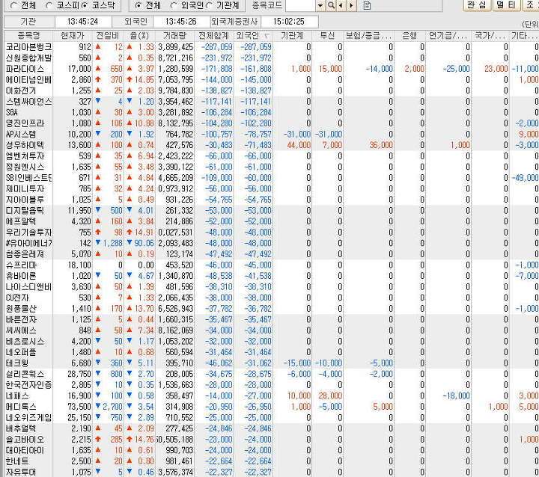Select the 코스닥 radio button
This screenshot has height=477, width=539.
pos(85,5)
